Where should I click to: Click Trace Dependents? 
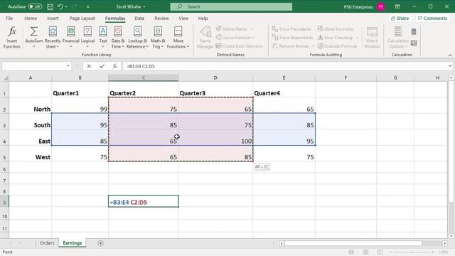click(x=292, y=38)
